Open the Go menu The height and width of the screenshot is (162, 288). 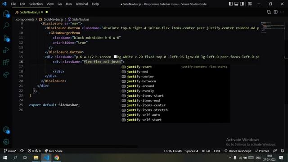[x=60, y=4]
